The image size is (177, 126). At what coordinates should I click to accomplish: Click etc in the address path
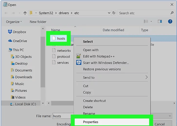(x=77, y=13)
